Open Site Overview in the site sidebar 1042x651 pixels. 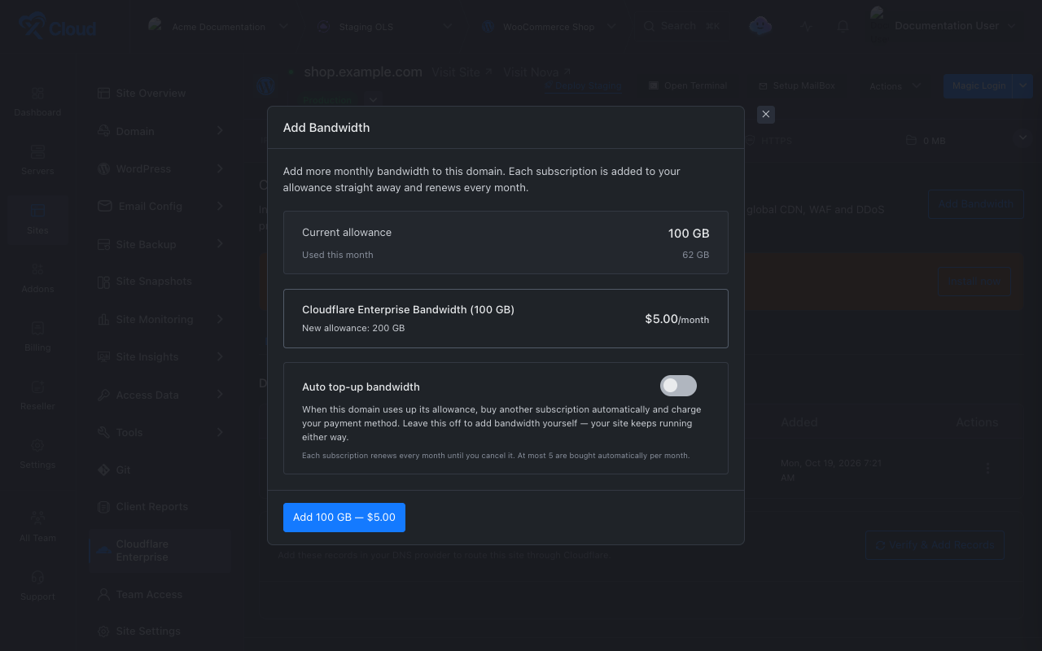pos(160,93)
